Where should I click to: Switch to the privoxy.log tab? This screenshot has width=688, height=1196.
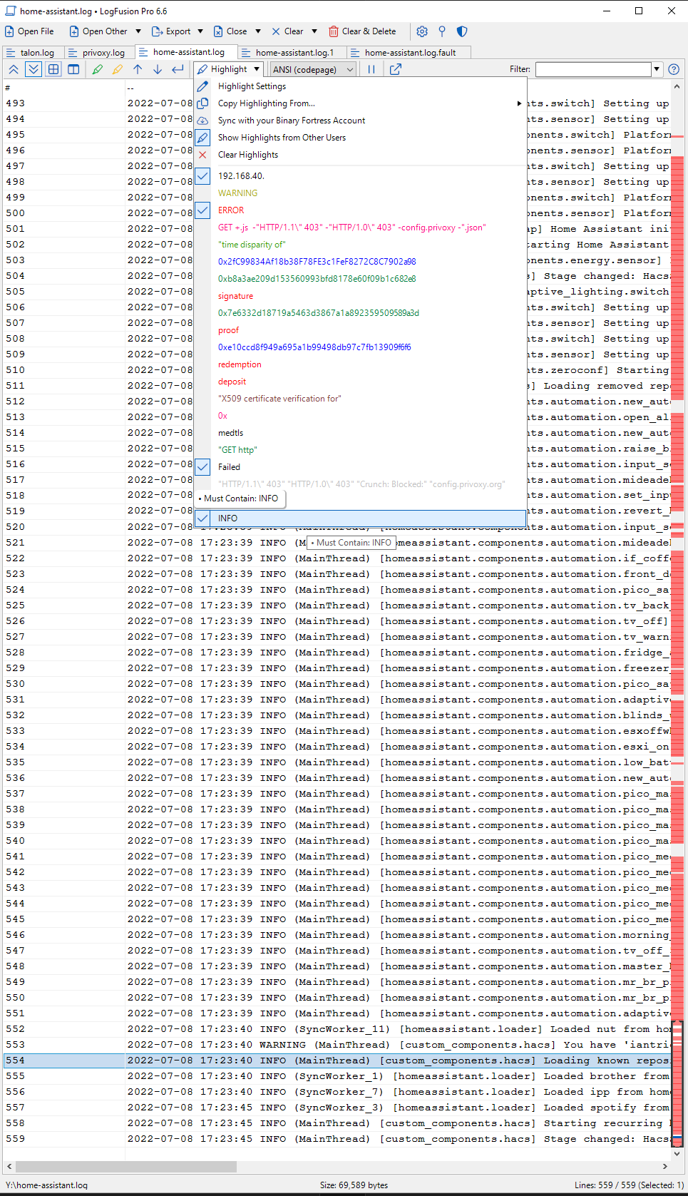click(x=98, y=53)
